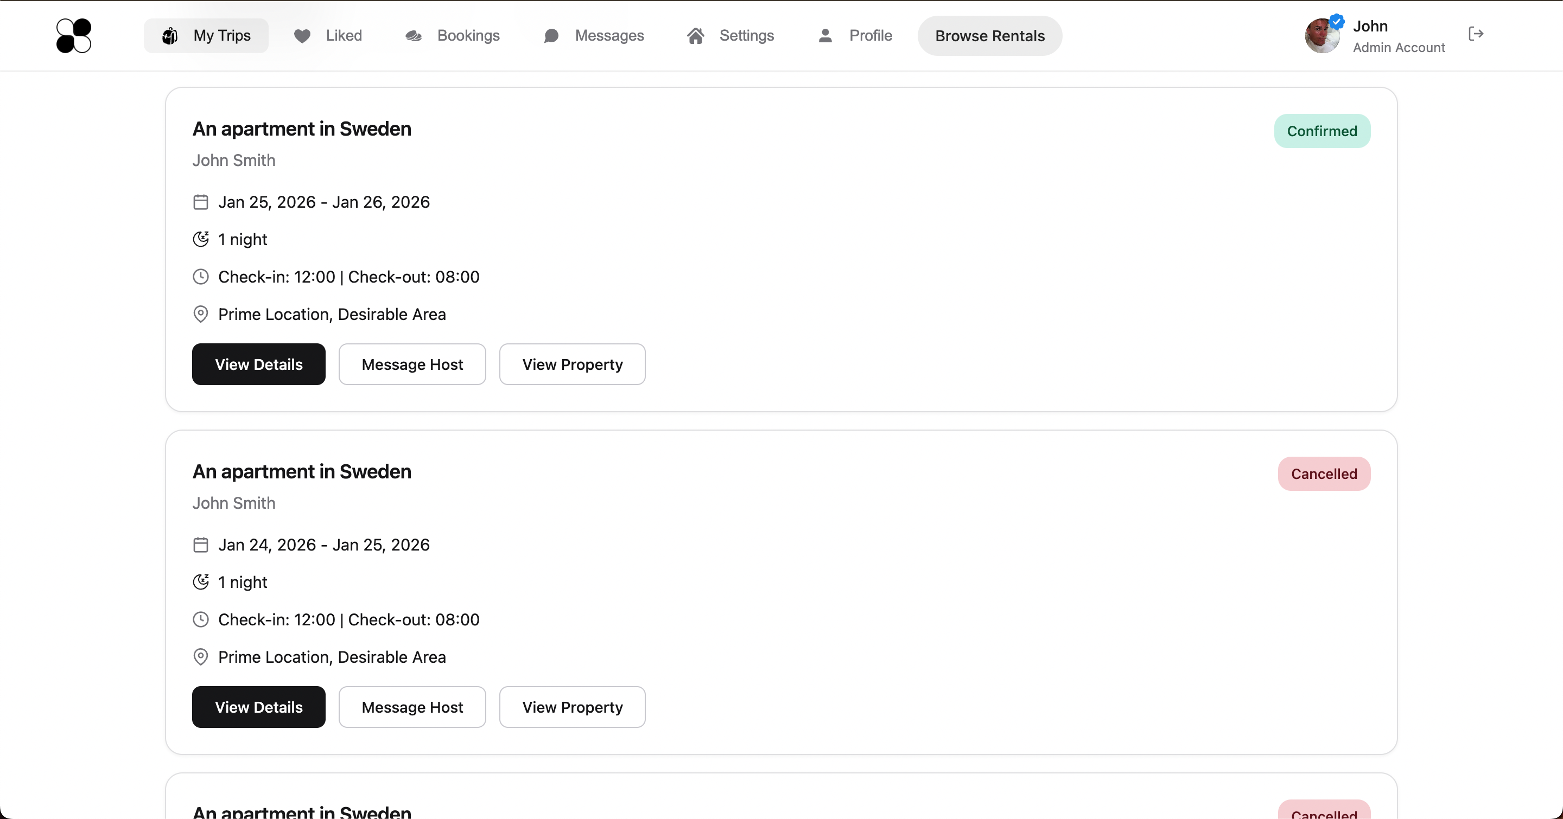Viewport: 1563px width, 819px height.
Task: Click the first Cancelled status badge
Action: [x=1323, y=474]
